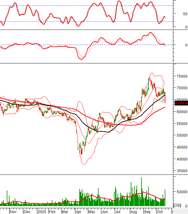Select the Apr label on the time axis
Viewport: 188px width, 214px height.
coord(78,211)
